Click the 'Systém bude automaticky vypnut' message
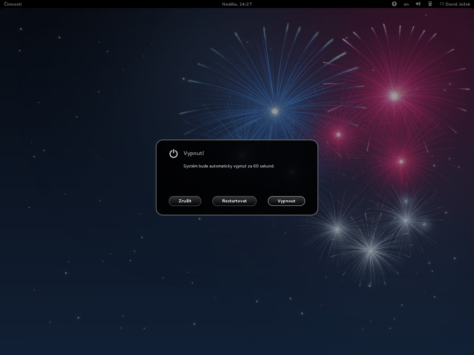Image resolution: width=474 pixels, height=355 pixels. coord(229,166)
